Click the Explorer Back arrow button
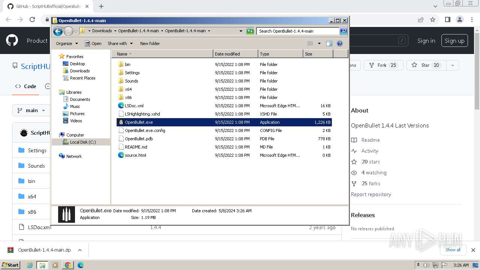Screen dimensions: 480x270 pyautogui.click(x=58, y=31)
